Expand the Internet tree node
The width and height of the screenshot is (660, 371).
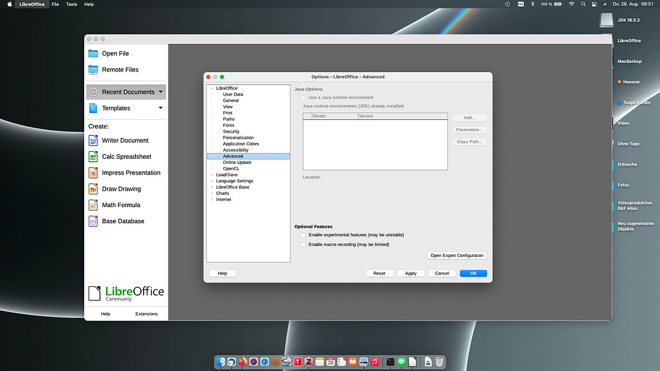(x=212, y=200)
